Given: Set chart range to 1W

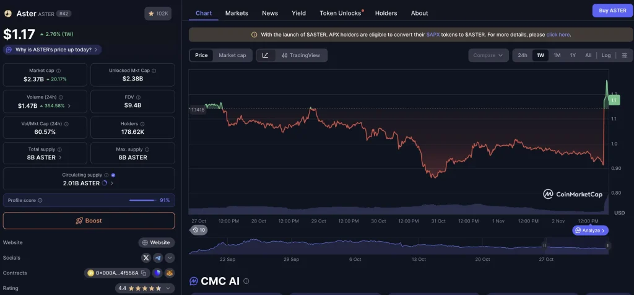Looking at the screenshot, I should pos(540,55).
